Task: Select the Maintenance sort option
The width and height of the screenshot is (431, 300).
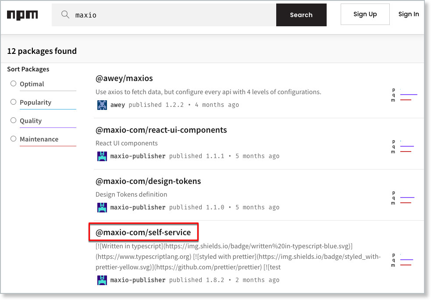Action: [x=14, y=139]
